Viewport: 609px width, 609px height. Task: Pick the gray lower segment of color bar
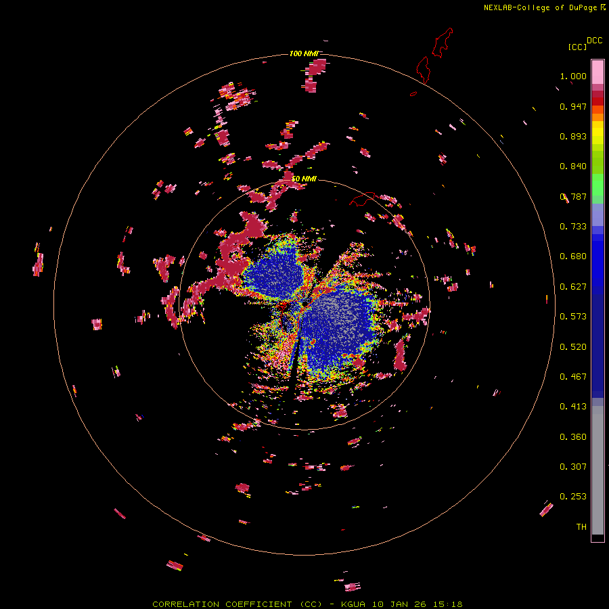[x=597, y=470]
